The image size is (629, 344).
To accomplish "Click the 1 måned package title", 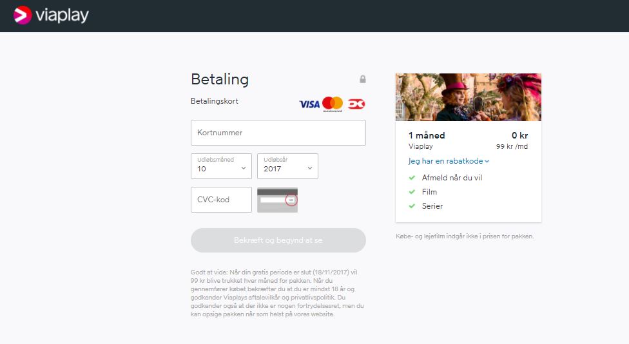I will [x=427, y=135].
